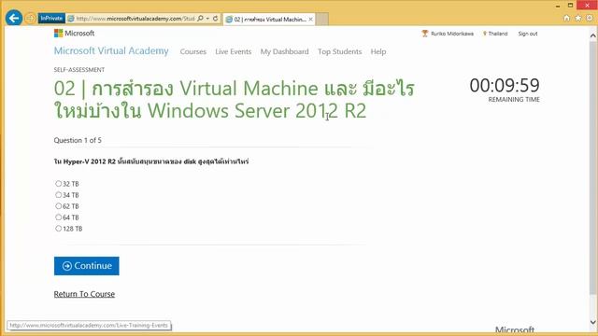This screenshot has height=336, width=598.
Task: Go to My Dashboard
Action: click(284, 52)
